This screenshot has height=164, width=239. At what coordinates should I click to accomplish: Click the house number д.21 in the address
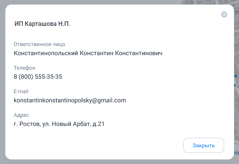point(98,124)
